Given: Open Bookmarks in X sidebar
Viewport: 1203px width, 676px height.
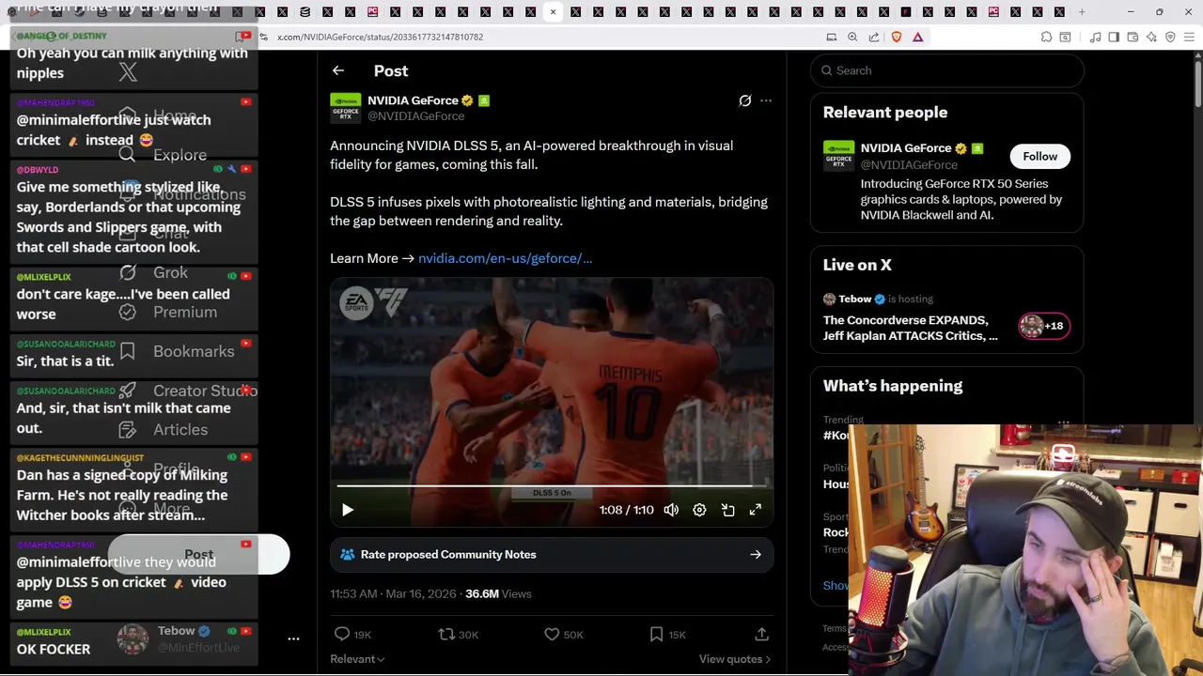Looking at the screenshot, I should (176, 352).
